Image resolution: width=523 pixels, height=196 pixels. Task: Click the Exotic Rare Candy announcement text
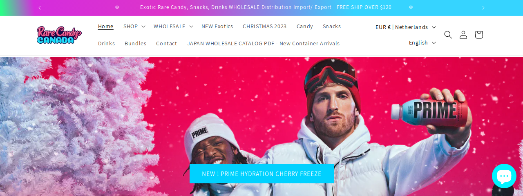click(x=236, y=7)
